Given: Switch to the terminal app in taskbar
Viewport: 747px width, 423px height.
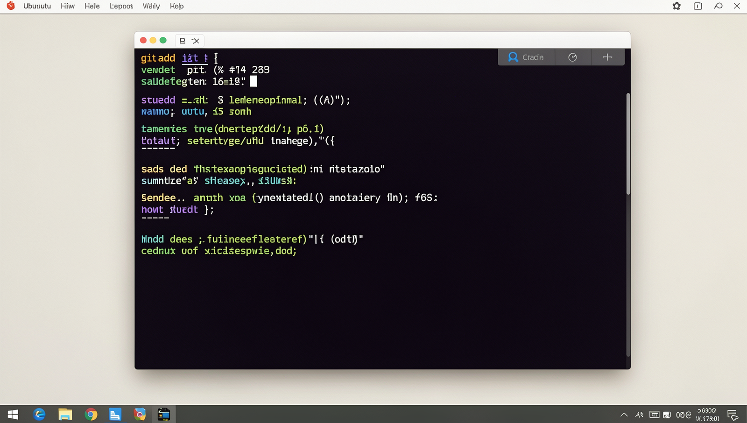Looking at the screenshot, I should coord(164,414).
